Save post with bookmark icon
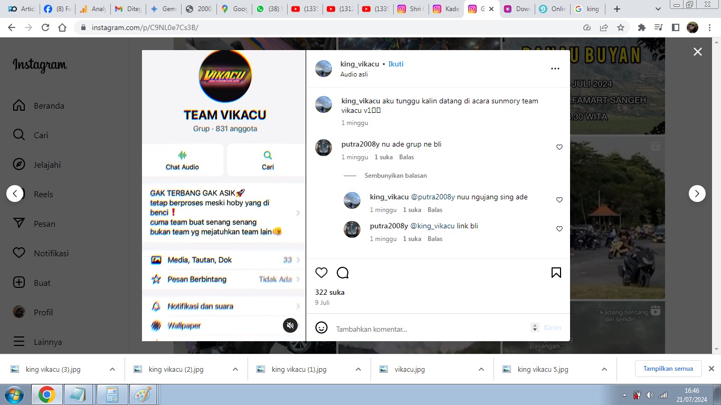The image size is (721, 405). click(x=556, y=273)
